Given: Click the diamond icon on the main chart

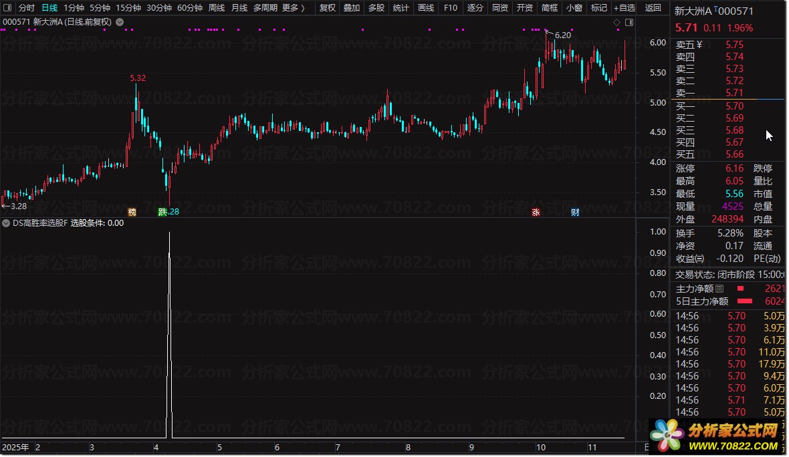Looking at the screenshot, I should pos(617,22).
